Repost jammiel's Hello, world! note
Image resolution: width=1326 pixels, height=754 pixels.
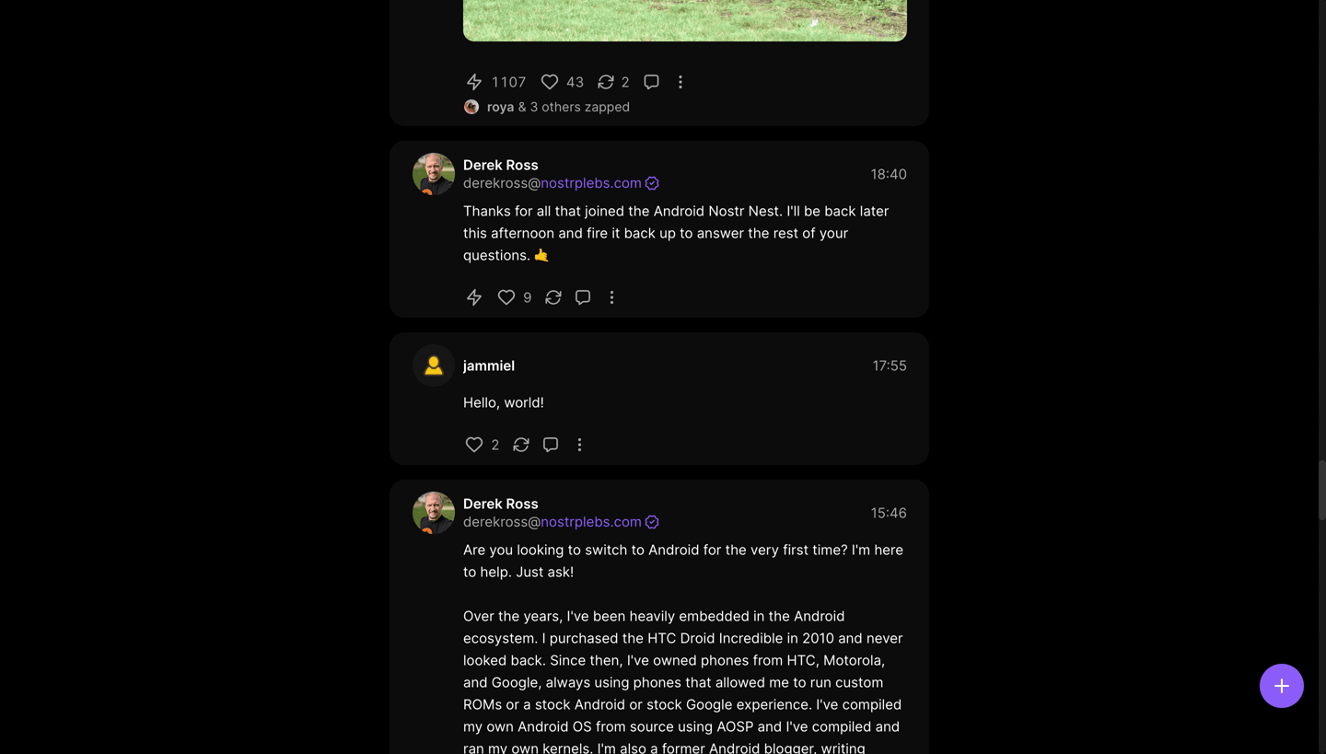click(521, 445)
